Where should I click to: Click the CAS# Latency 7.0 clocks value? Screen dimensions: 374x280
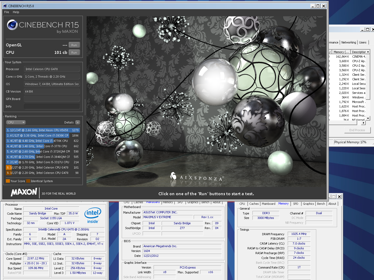(299, 243)
